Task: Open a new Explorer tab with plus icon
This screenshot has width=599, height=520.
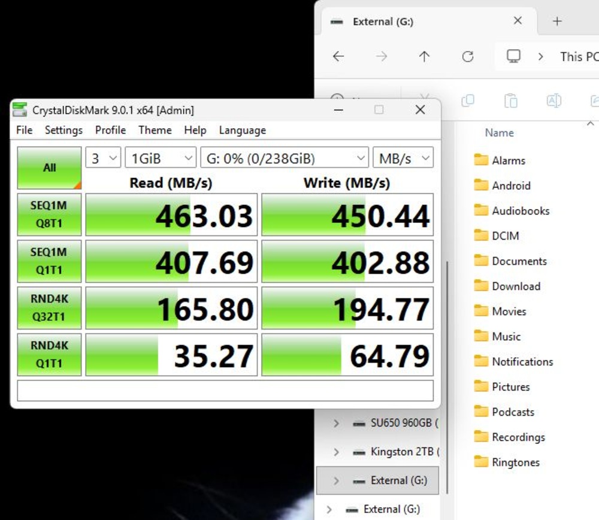Action: (557, 22)
